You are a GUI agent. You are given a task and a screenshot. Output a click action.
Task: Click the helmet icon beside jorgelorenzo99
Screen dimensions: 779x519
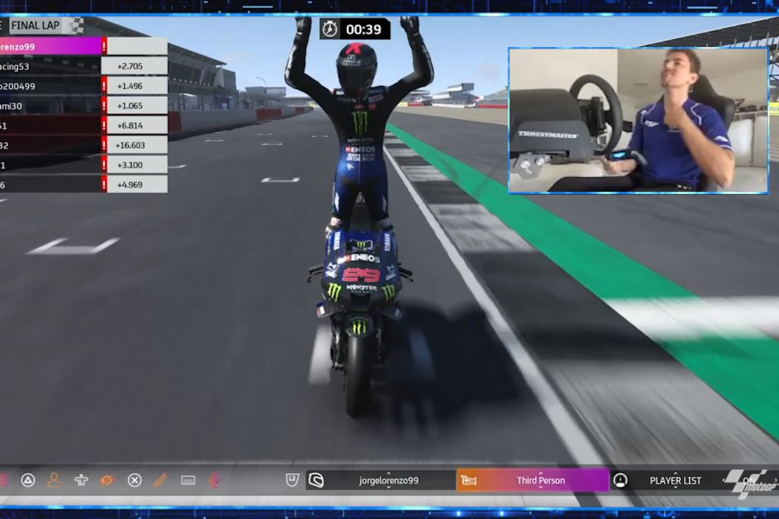pyautogui.click(x=316, y=480)
